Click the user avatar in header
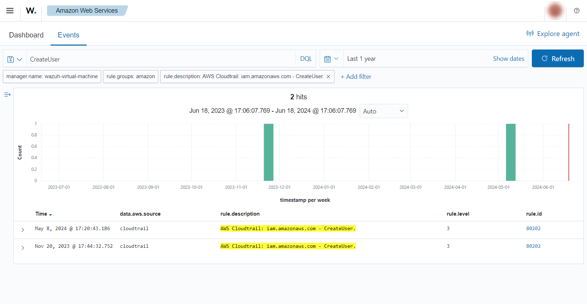Image resolution: width=587 pixels, height=304 pixels. tap(555, 11)
